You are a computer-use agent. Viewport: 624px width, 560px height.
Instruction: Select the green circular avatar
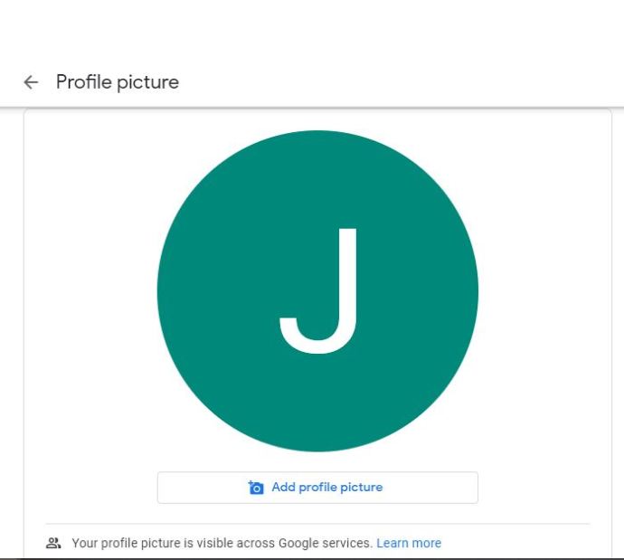tap(317, 291)
